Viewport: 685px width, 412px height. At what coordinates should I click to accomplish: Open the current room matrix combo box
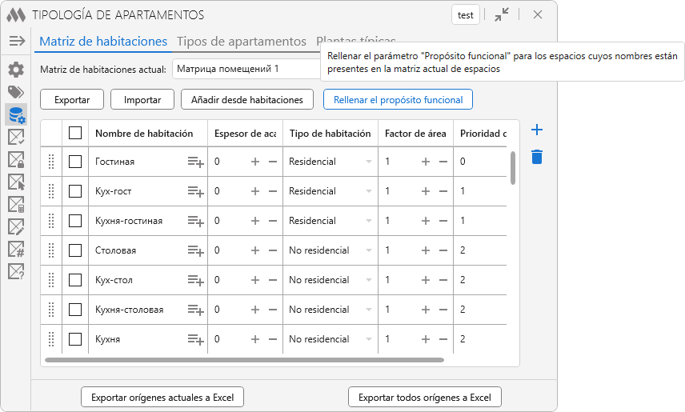click(x=245, y=69)
